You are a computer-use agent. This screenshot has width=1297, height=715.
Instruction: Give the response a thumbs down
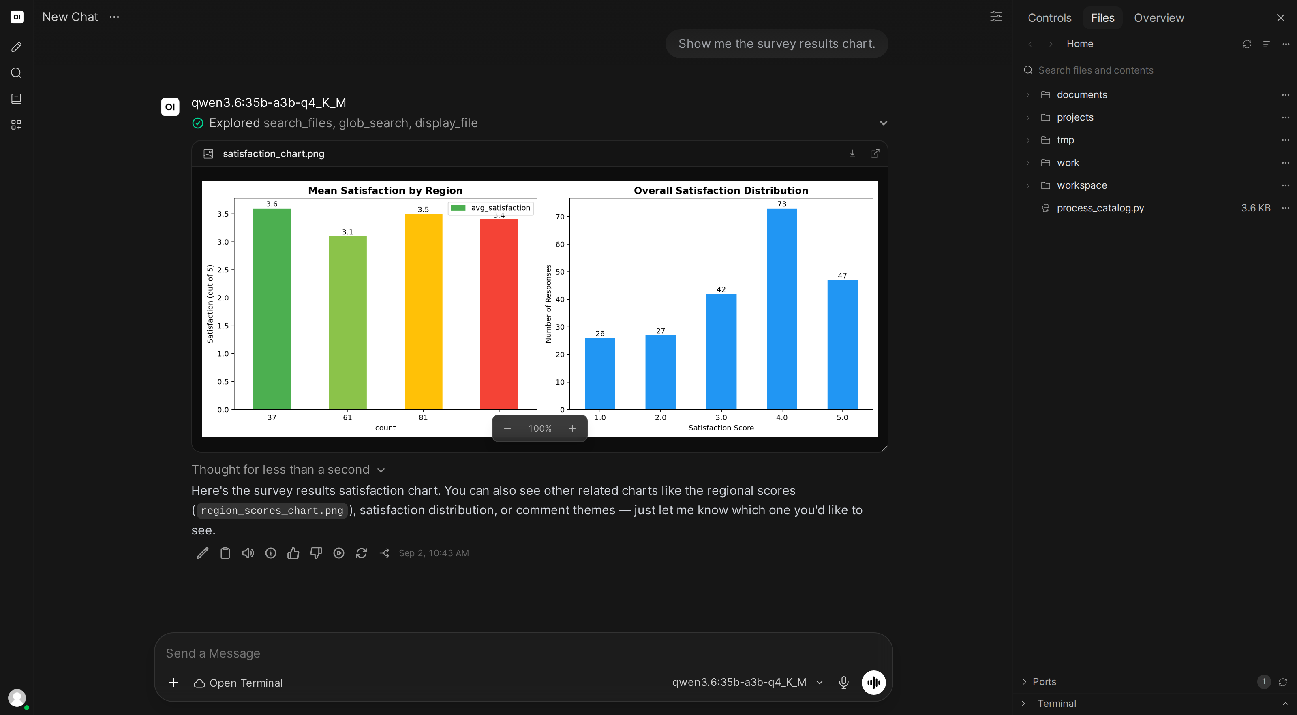316,553
